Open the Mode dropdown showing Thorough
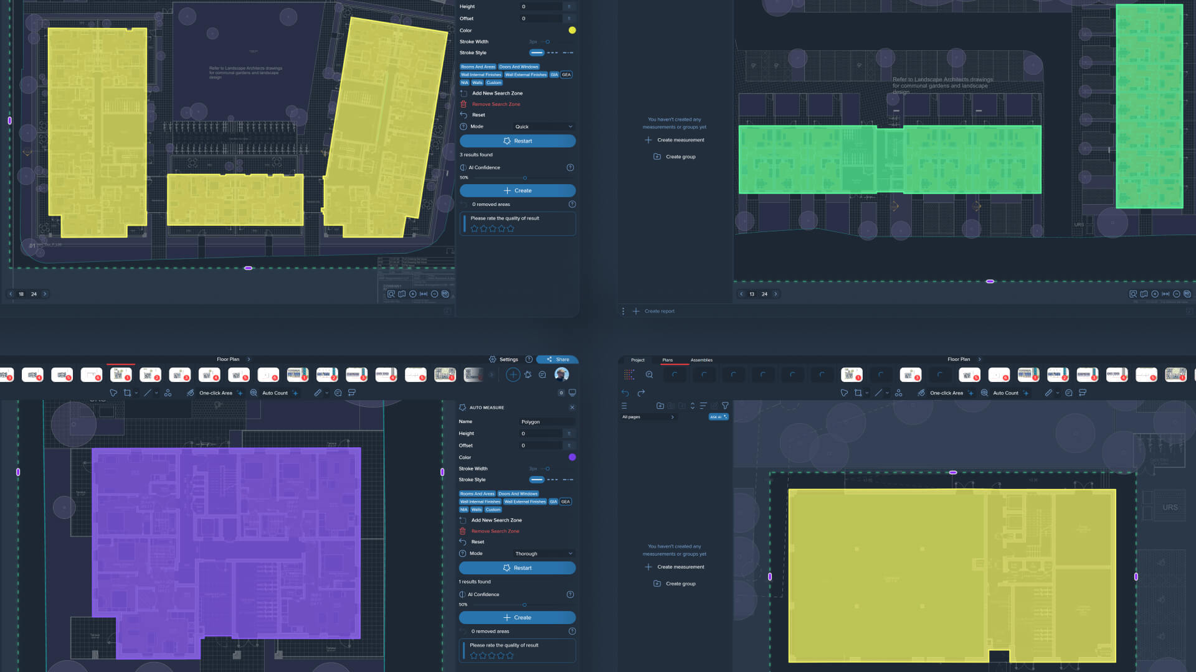Image resolution: width=1196 pixels, height=672 pixels. (x=543, y=554)
